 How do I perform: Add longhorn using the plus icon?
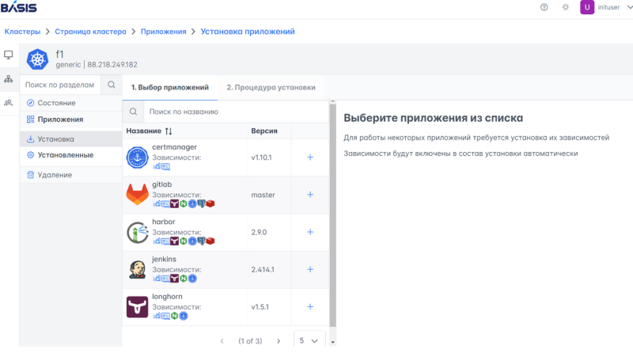[310, 307]
